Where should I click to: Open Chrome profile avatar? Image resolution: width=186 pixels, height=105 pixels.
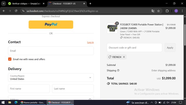pyautogui.click(x=176, y=11)
